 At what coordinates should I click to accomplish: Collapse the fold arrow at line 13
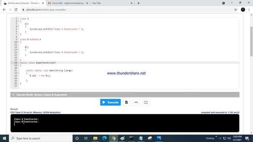(18, 50)
